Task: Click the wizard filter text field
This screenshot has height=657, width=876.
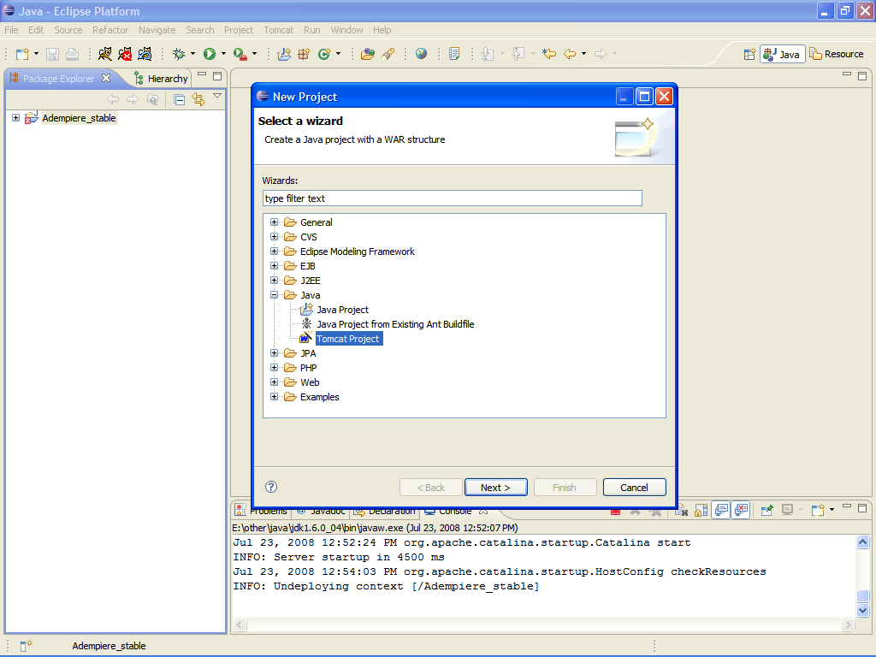Action: [453, 198]
